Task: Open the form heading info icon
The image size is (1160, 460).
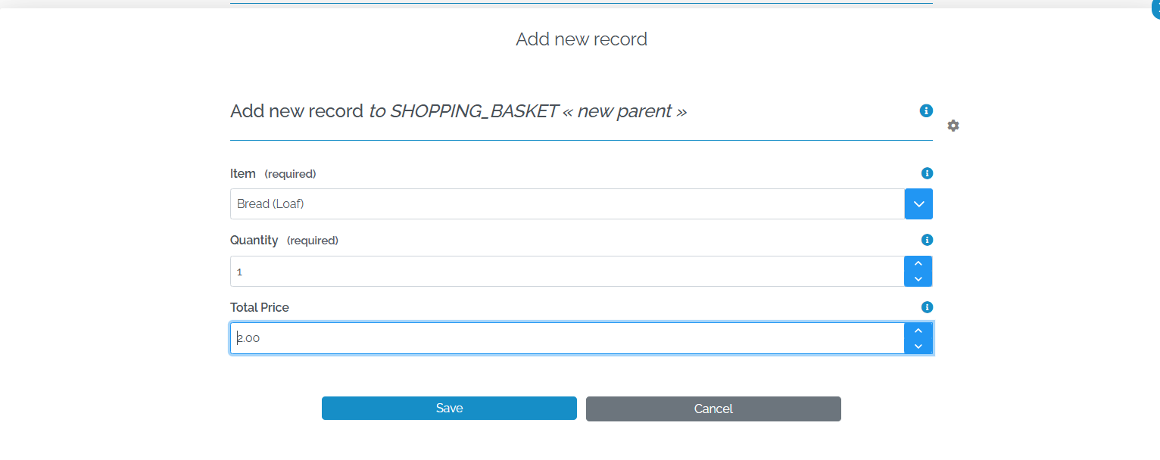Action: click(925, 110)
